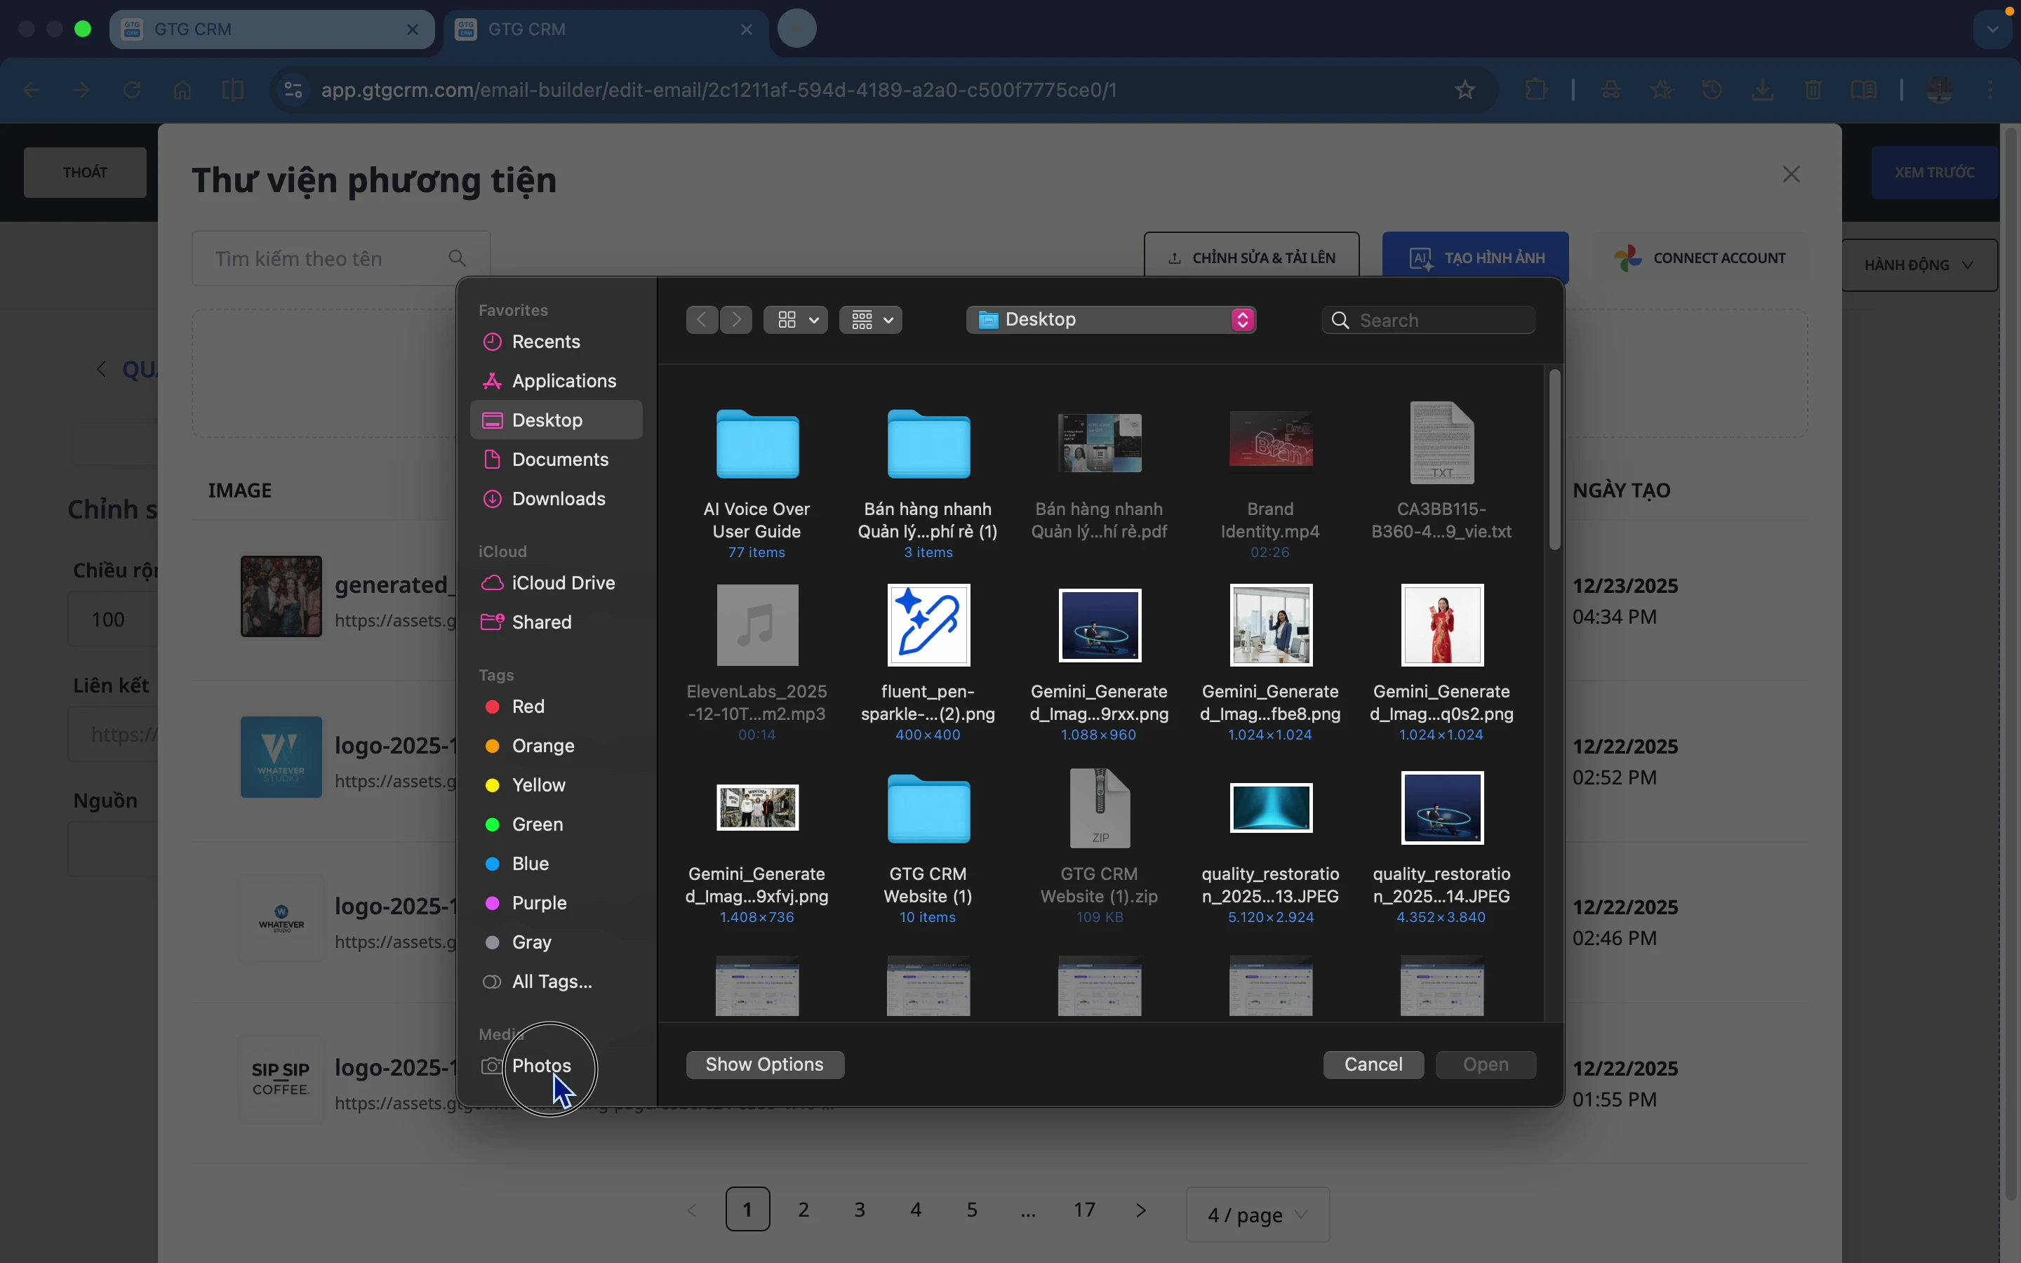Open the group-by view options dropdown
2021x1263 pixels.
point(870,320)
